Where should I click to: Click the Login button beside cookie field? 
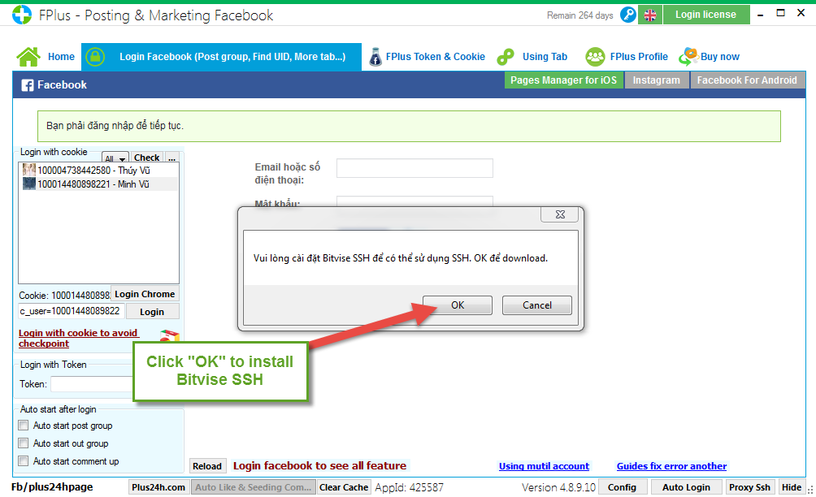pyautogui.click(x=152, y=311)
